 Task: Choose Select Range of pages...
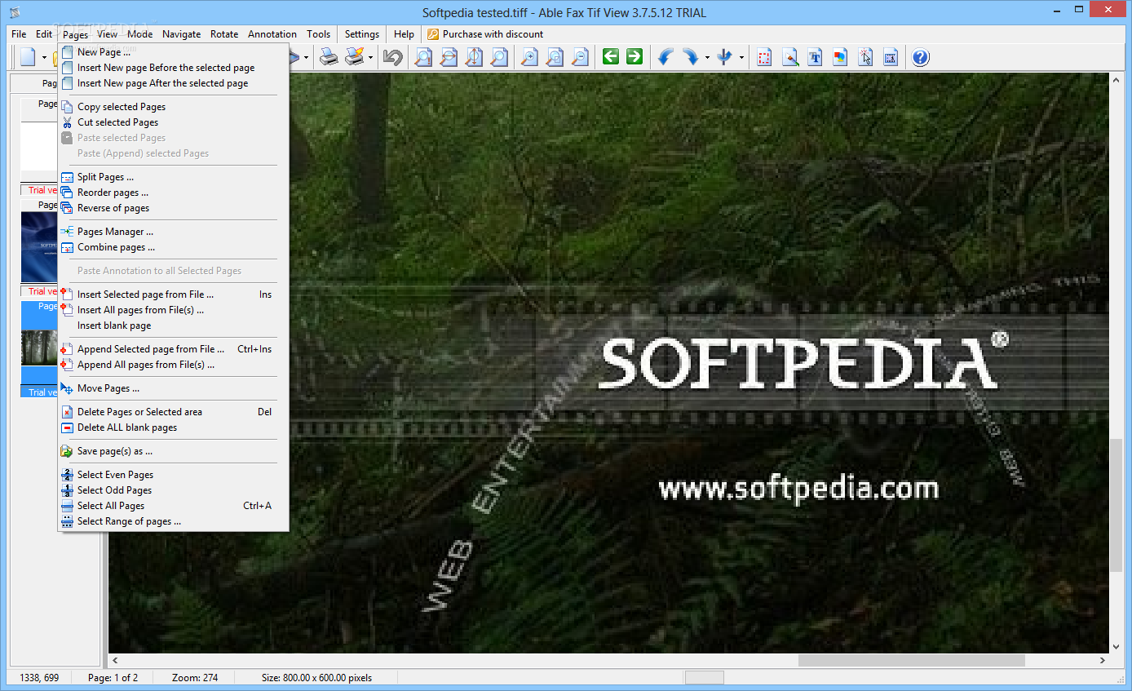tap(173, 521)
